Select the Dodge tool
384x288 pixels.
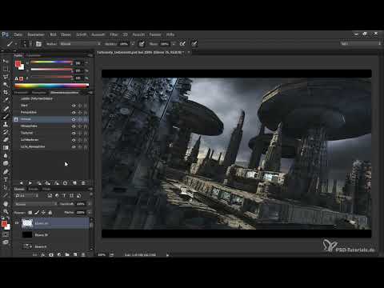pos(6,163)
